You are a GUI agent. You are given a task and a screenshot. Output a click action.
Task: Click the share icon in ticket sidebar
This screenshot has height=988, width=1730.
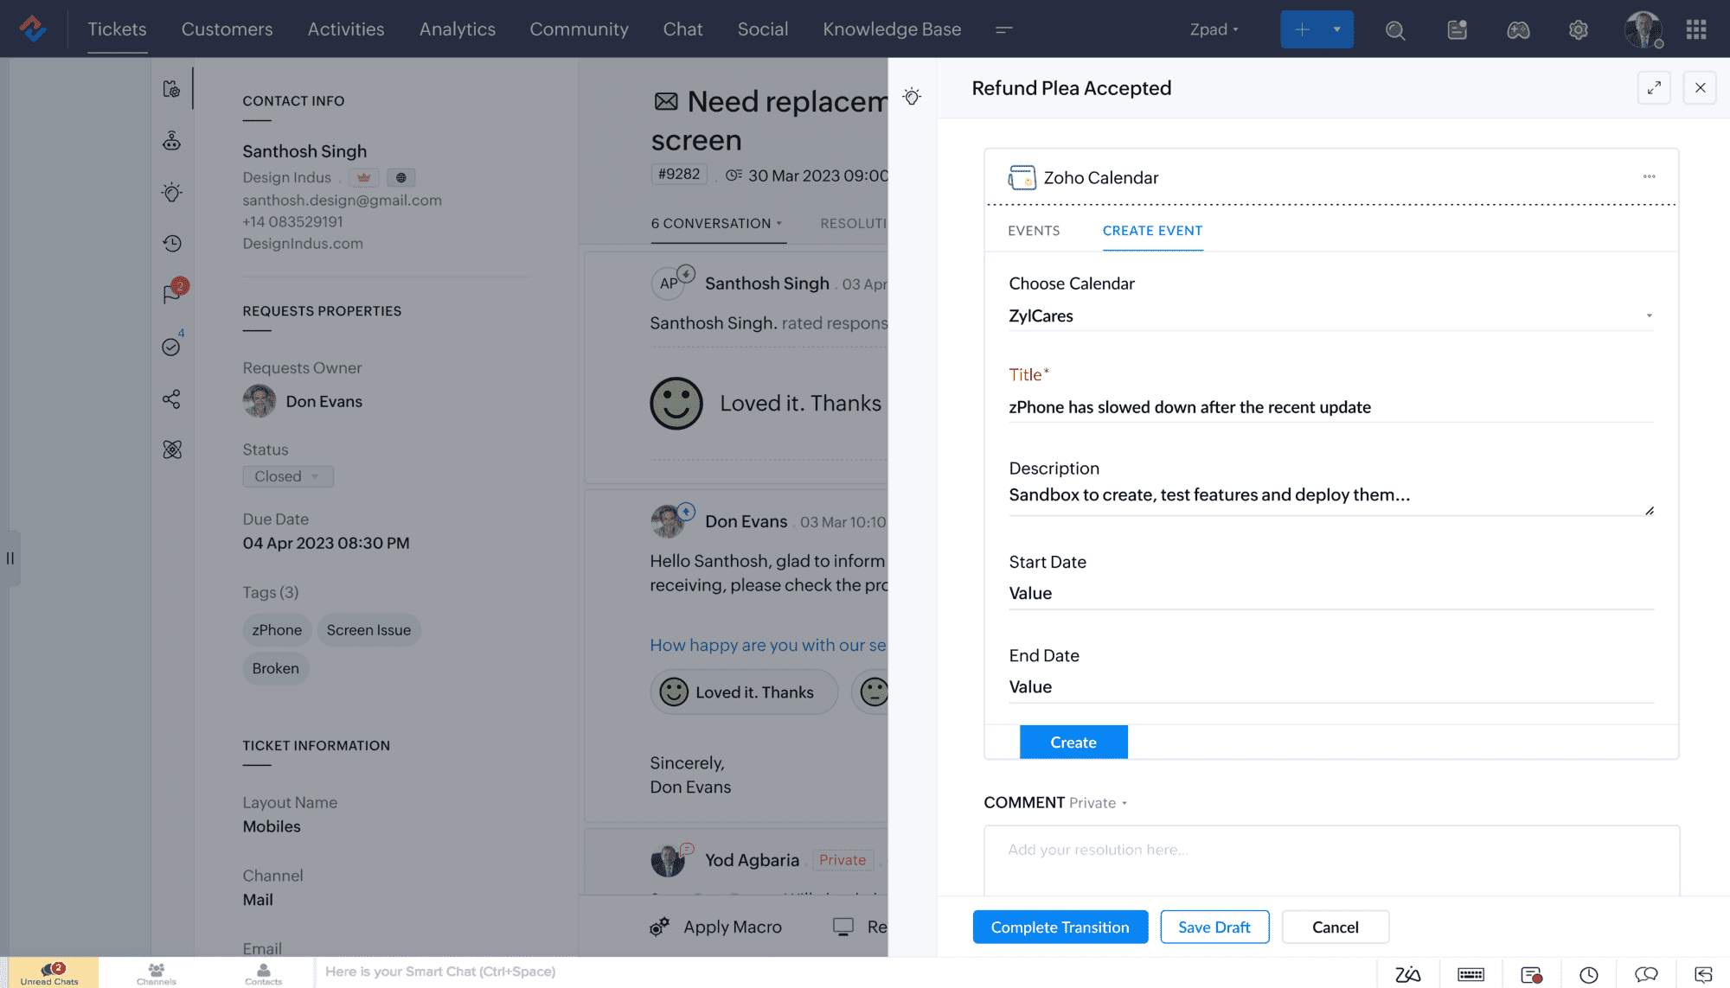coord(172,398)
